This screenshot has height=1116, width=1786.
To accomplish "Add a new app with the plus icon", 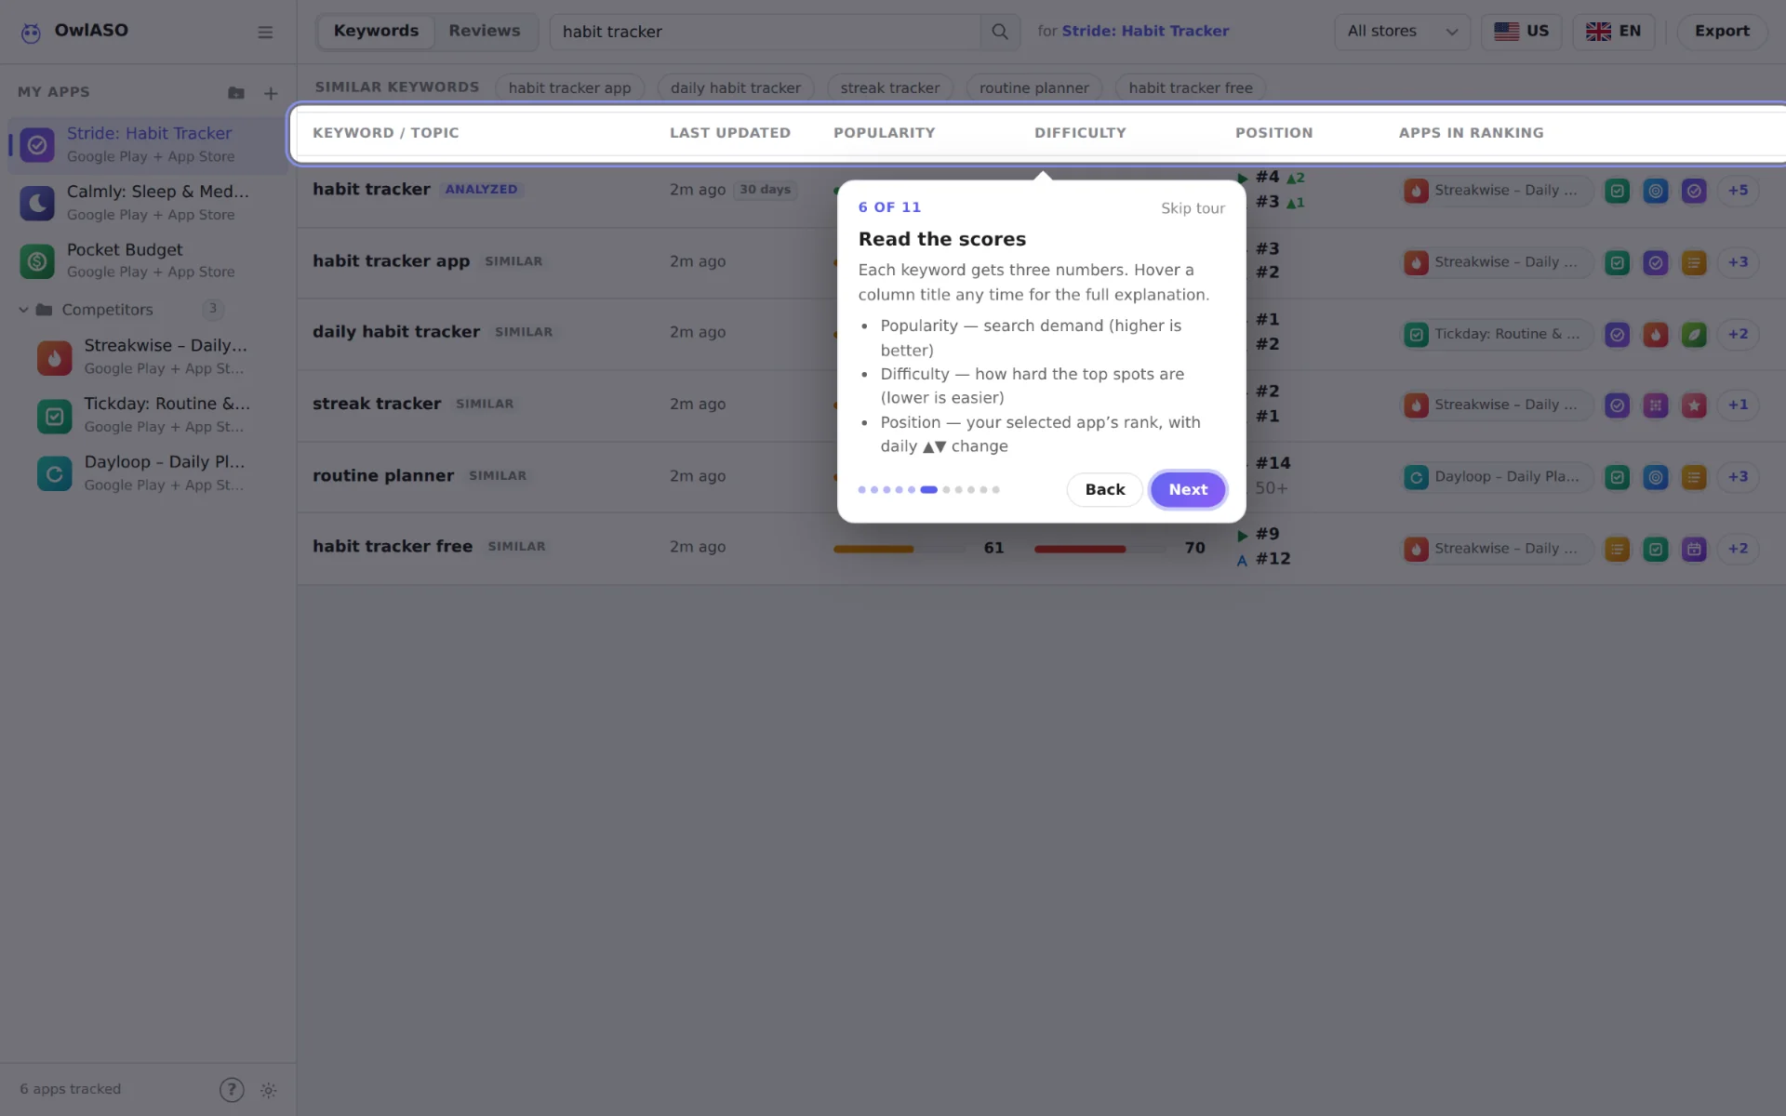I will tap(271, 93).
